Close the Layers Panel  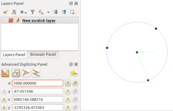[x=76, y=4]
